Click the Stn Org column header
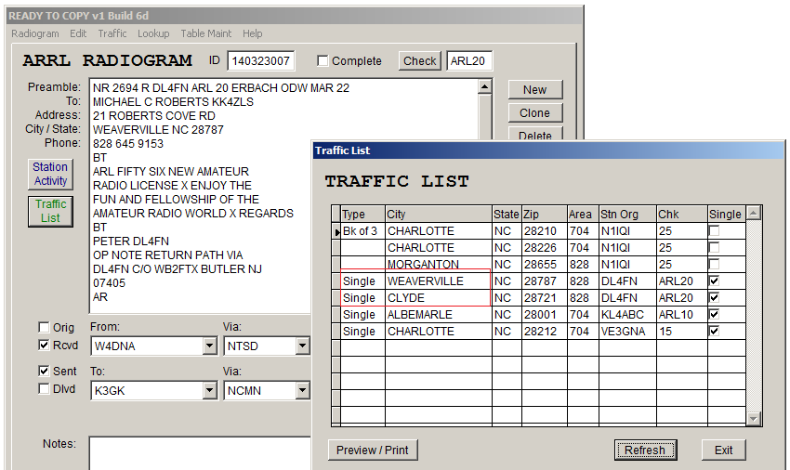This screenshot has width=790, height=470. [x=627, y=214]
